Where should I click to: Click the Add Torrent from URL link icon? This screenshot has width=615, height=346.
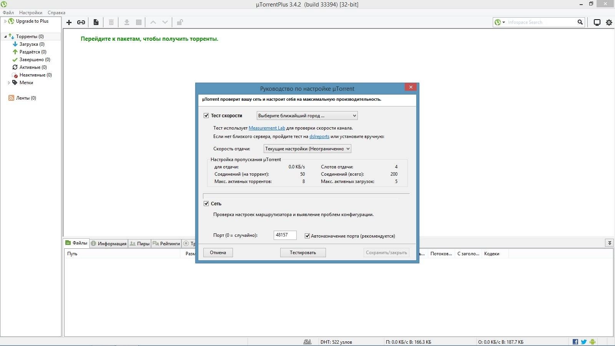[81, 22]
